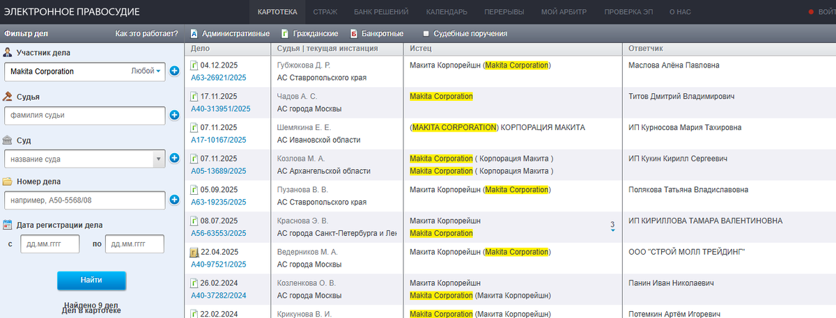Open the Календарь tab

click(x=447, y=12)
